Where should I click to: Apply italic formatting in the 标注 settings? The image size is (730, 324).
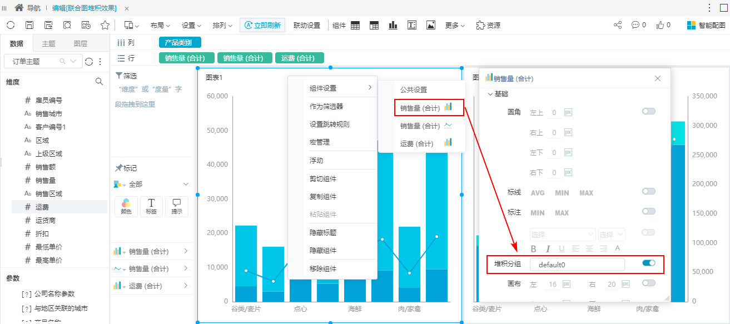point(548,248)
